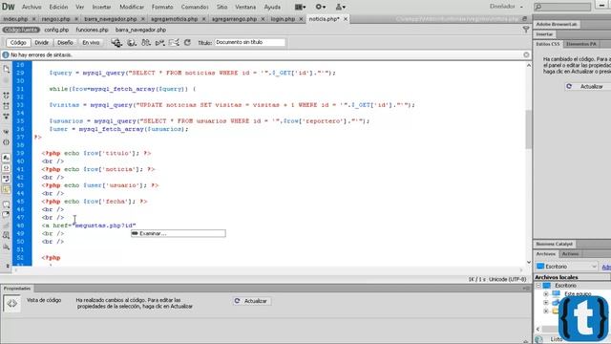Switch to the login.php document tab
Image resolution: width=611 pixels, height=344 pixels.
click(x=283, y=19)
